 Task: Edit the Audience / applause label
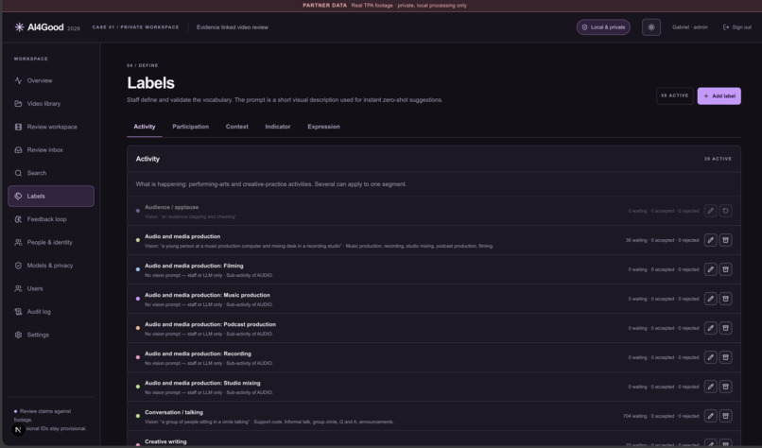click(711, 211)
